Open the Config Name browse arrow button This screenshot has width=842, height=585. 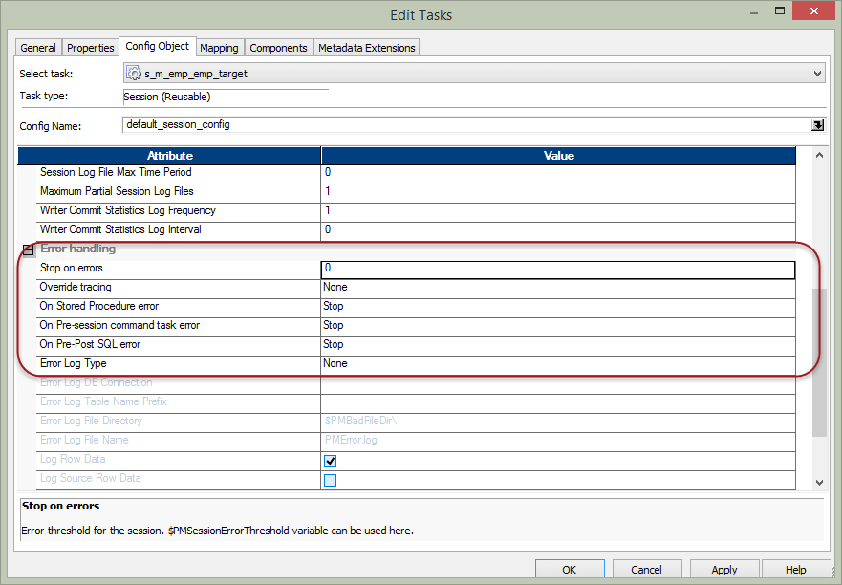(x=818, y=124)
